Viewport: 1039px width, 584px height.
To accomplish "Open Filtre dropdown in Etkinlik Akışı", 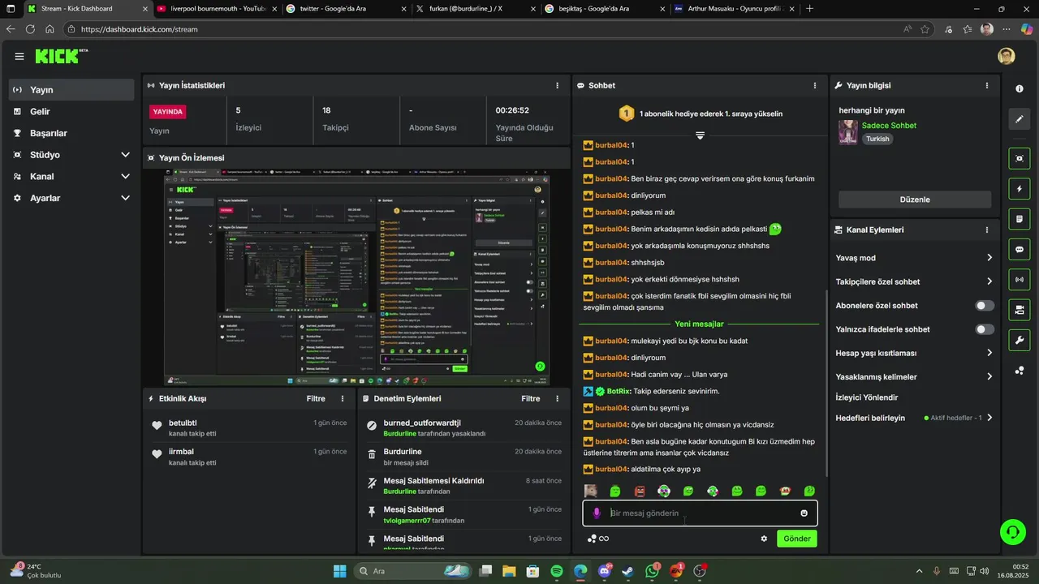I will coord(316,399).
